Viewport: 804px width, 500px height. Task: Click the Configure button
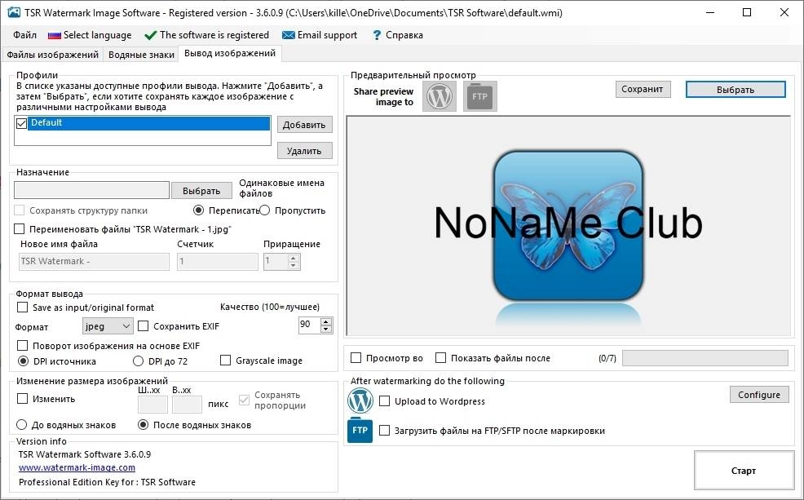click(759, 394)
